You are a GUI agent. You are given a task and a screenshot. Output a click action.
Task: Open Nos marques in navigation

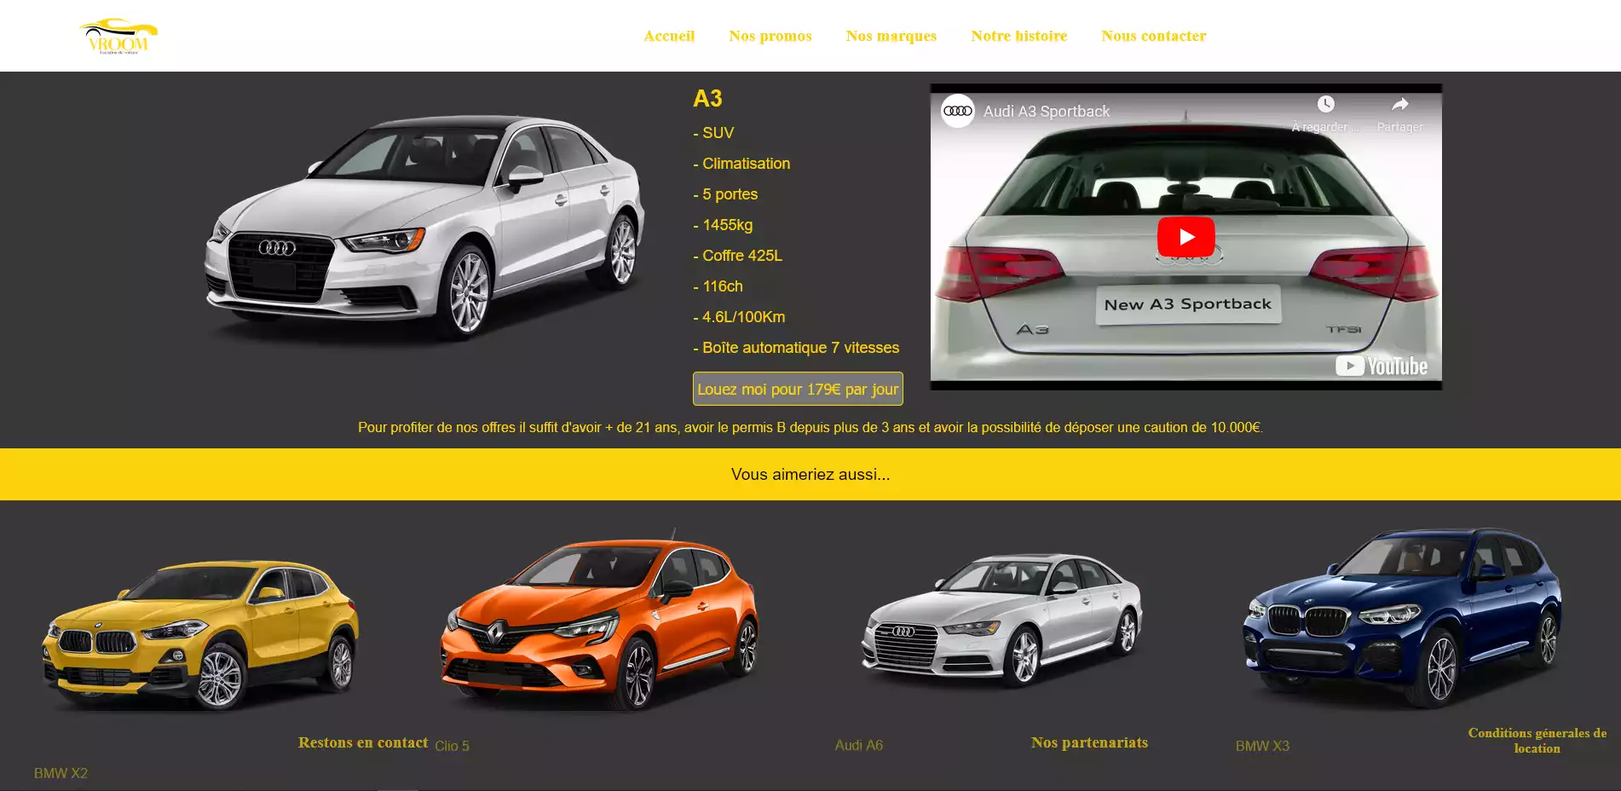891,36
